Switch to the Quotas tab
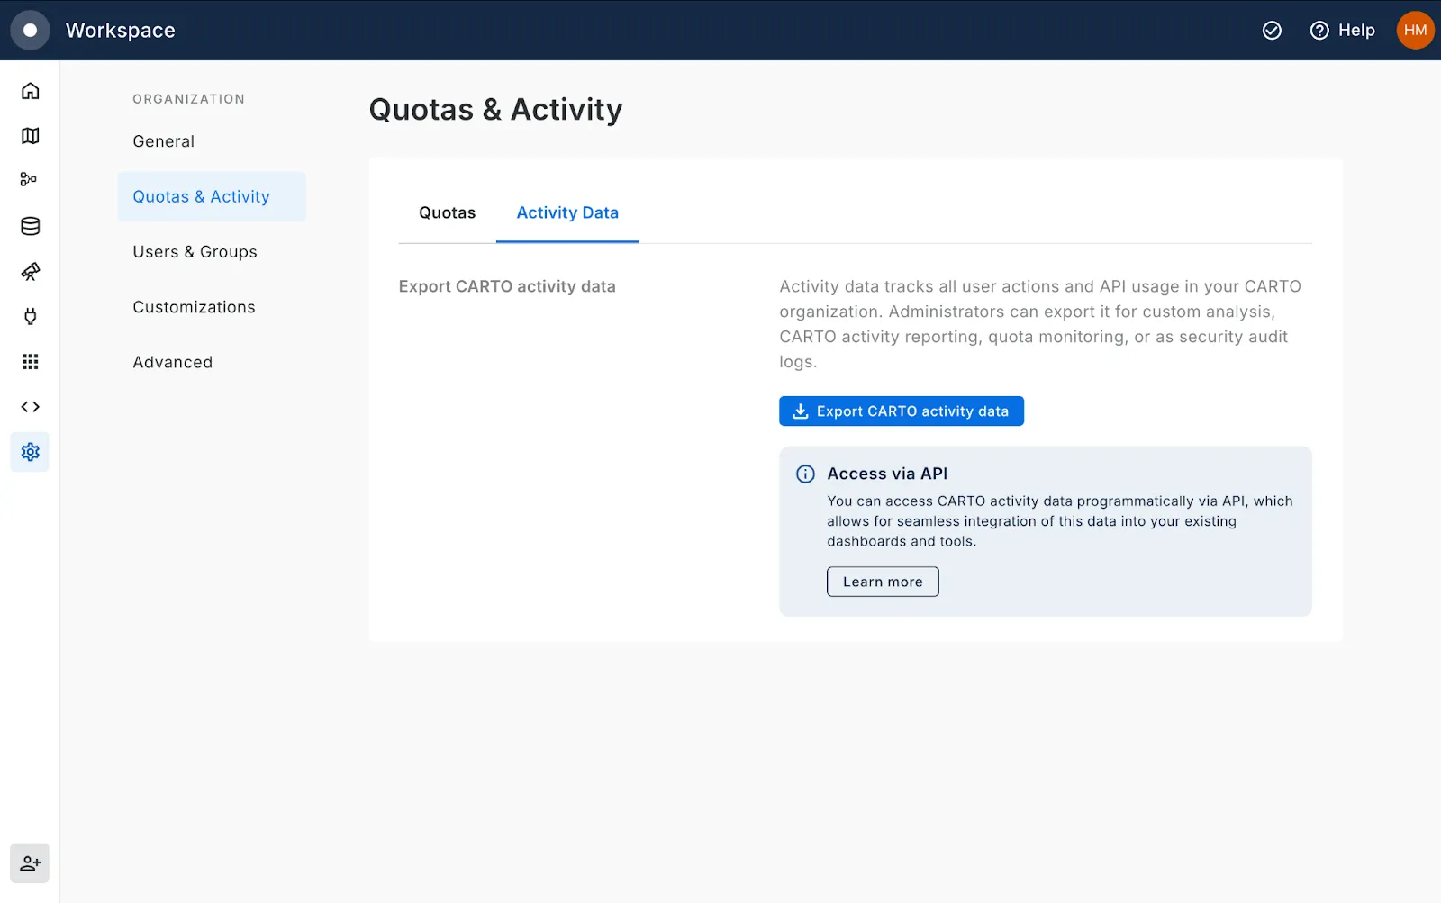This screenshot has height=903, width=1441. tap(447, 212)
